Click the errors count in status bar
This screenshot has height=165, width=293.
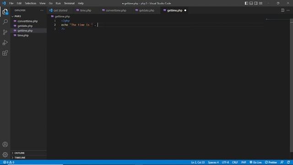6,162
